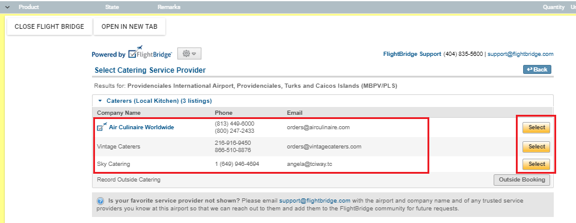Image resolution: width=576 pixels, height=223 pixels.
Task: Open the Air Culinaire Worldwide company link
Action: click(x=141, y=127)
